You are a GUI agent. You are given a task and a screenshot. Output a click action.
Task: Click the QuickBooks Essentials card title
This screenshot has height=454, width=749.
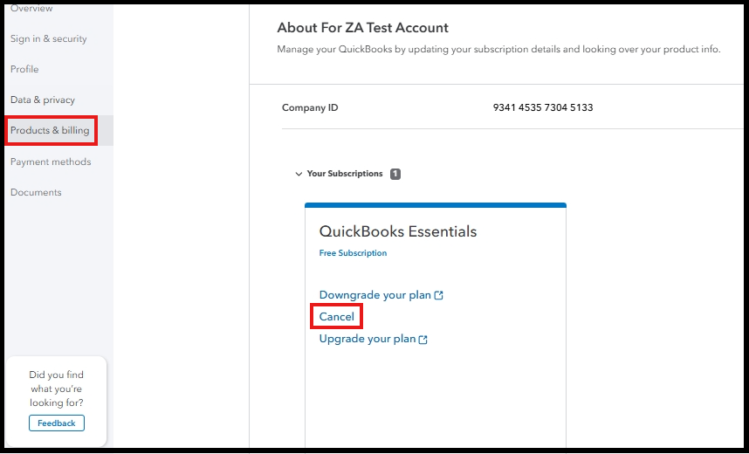398,231
